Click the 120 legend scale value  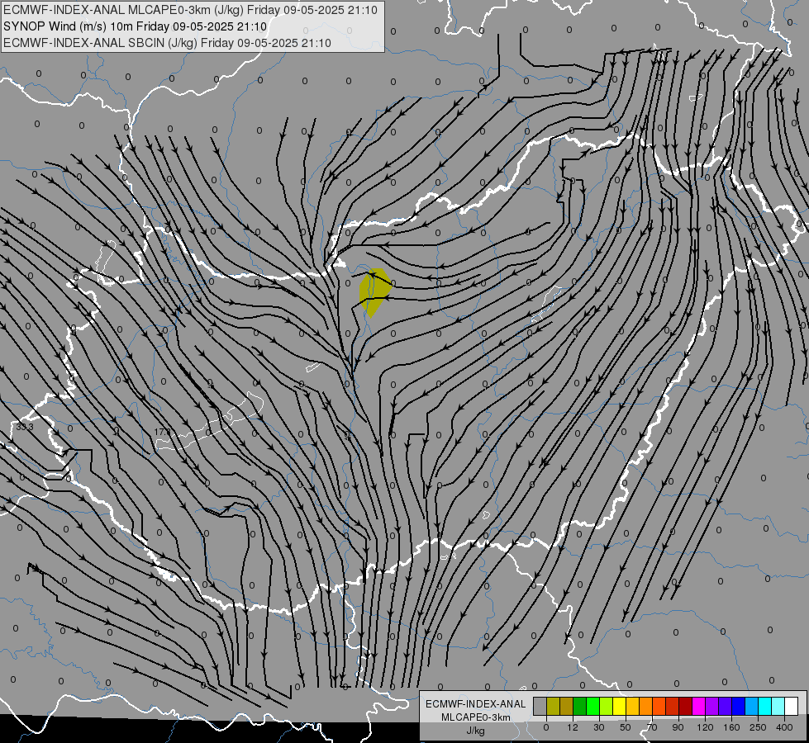click(x=705, y=727)
